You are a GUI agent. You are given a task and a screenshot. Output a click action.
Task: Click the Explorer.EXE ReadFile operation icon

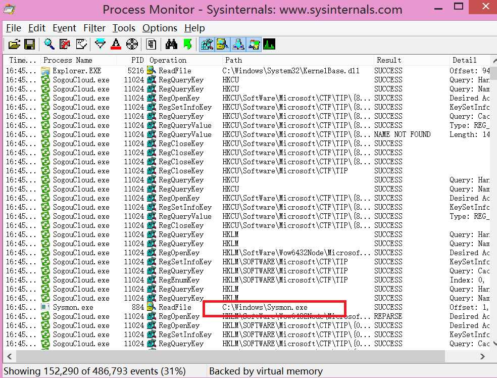point(152,71)
